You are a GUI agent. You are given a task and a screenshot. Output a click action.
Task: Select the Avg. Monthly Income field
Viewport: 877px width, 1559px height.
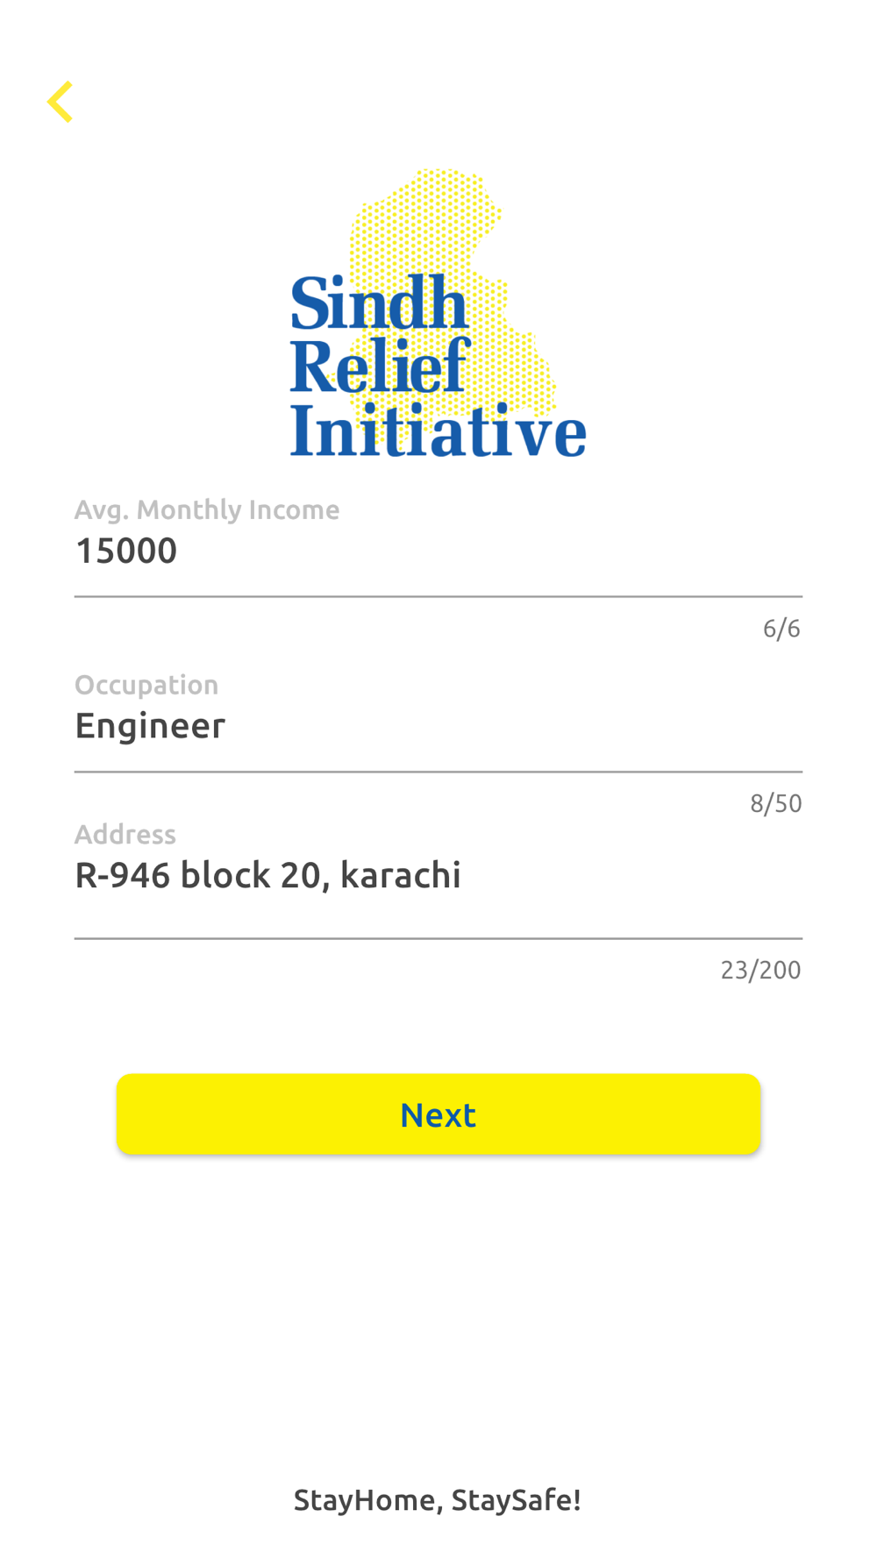(x=438, y=545)
